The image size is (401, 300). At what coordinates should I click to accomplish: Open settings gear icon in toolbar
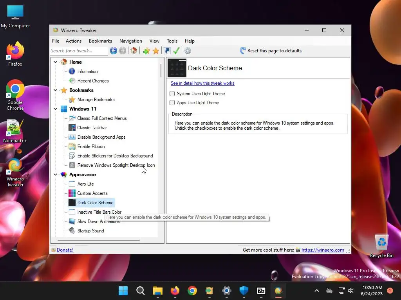(188, 51)
